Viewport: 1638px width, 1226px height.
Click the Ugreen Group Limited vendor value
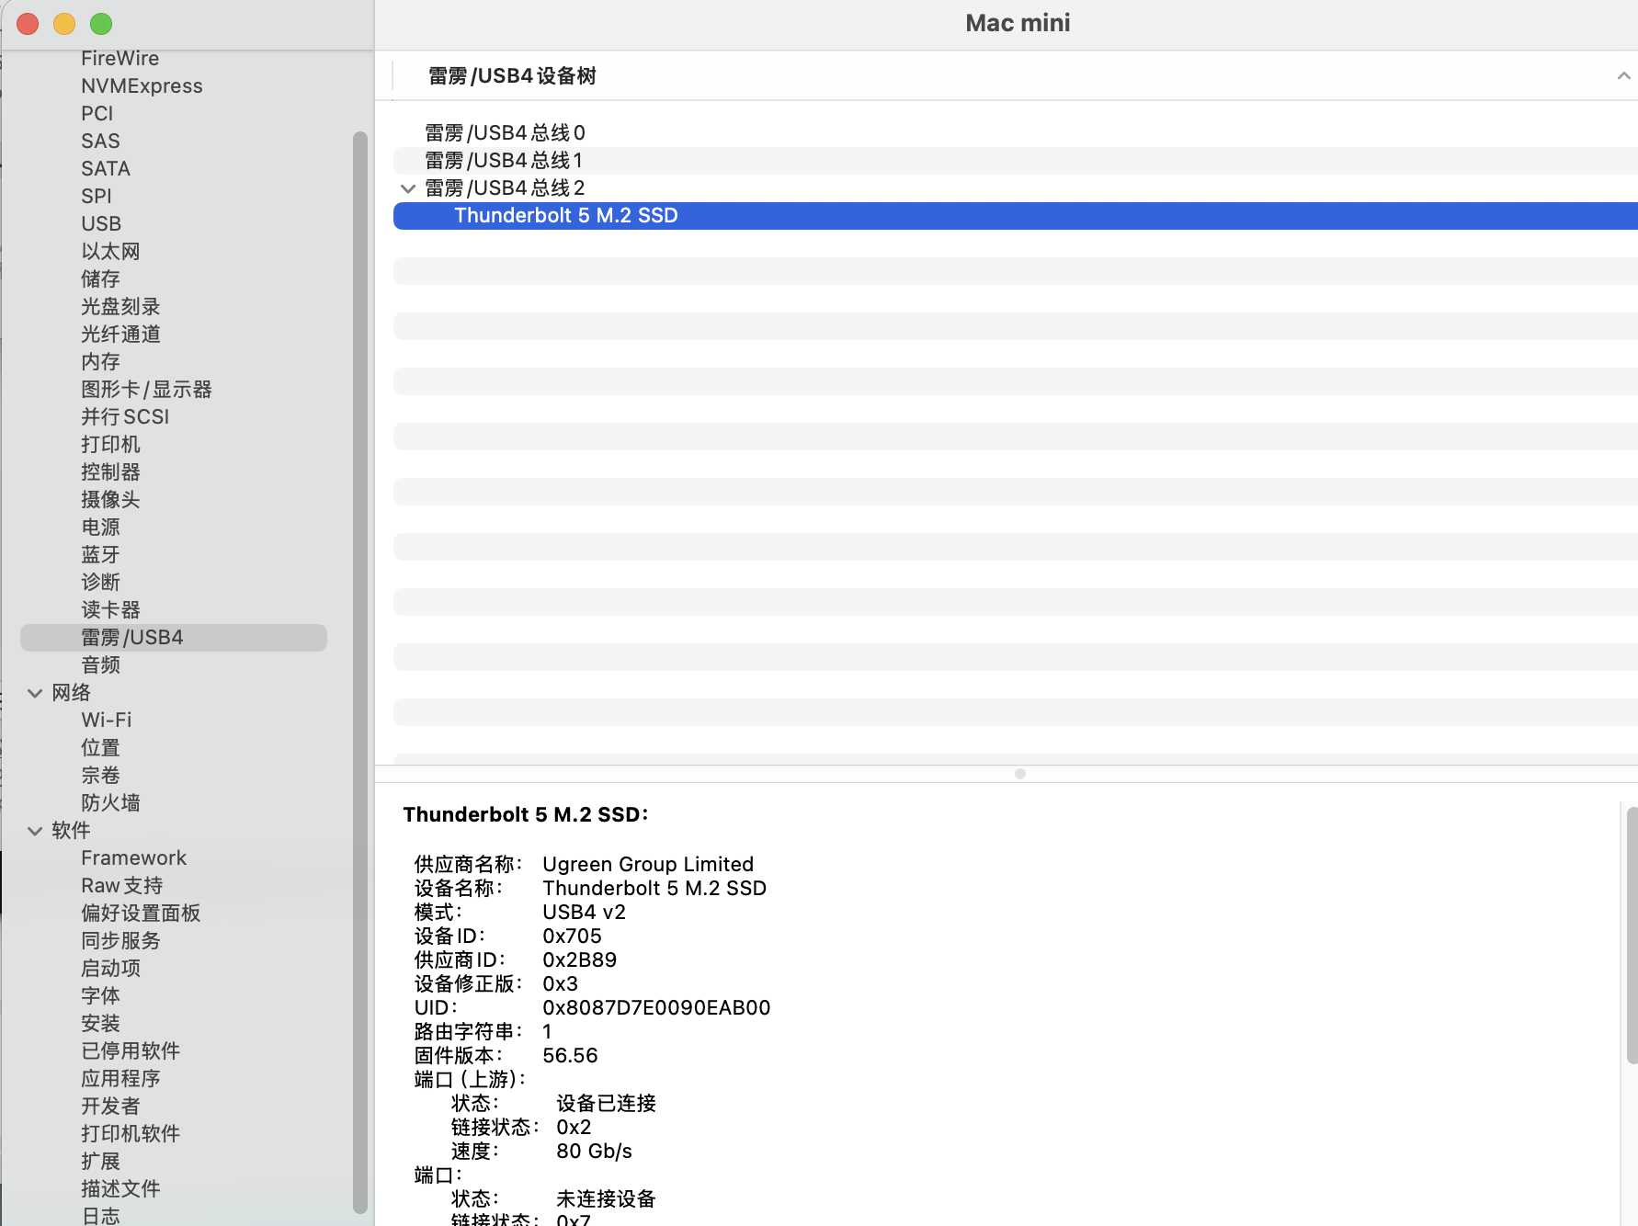pos(648,865)
